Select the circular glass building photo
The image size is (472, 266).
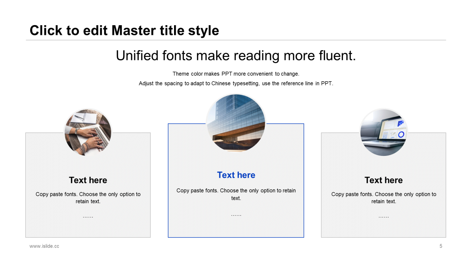pos(236,123)
